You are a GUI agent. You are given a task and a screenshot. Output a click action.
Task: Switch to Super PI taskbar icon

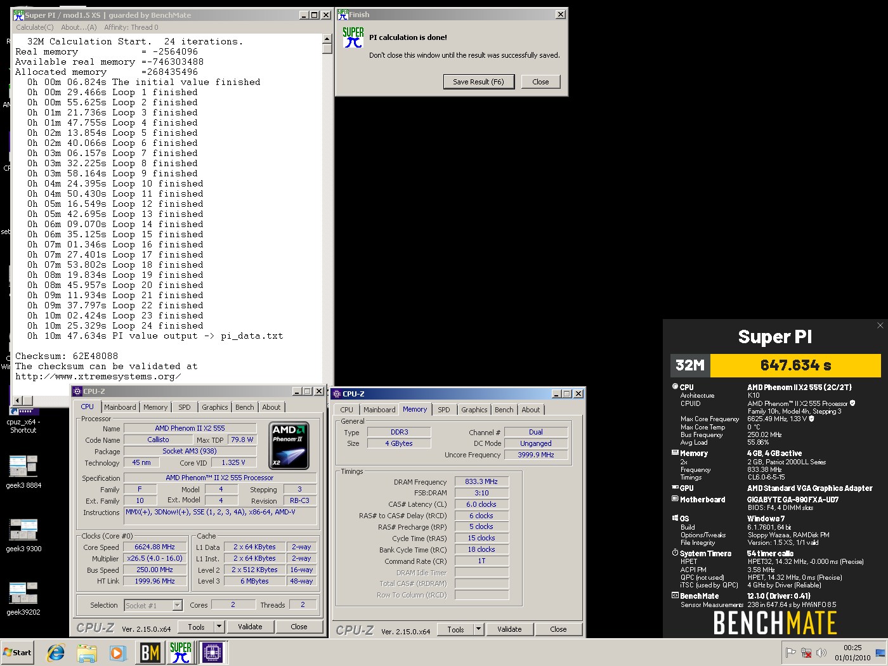coord(181,653)
